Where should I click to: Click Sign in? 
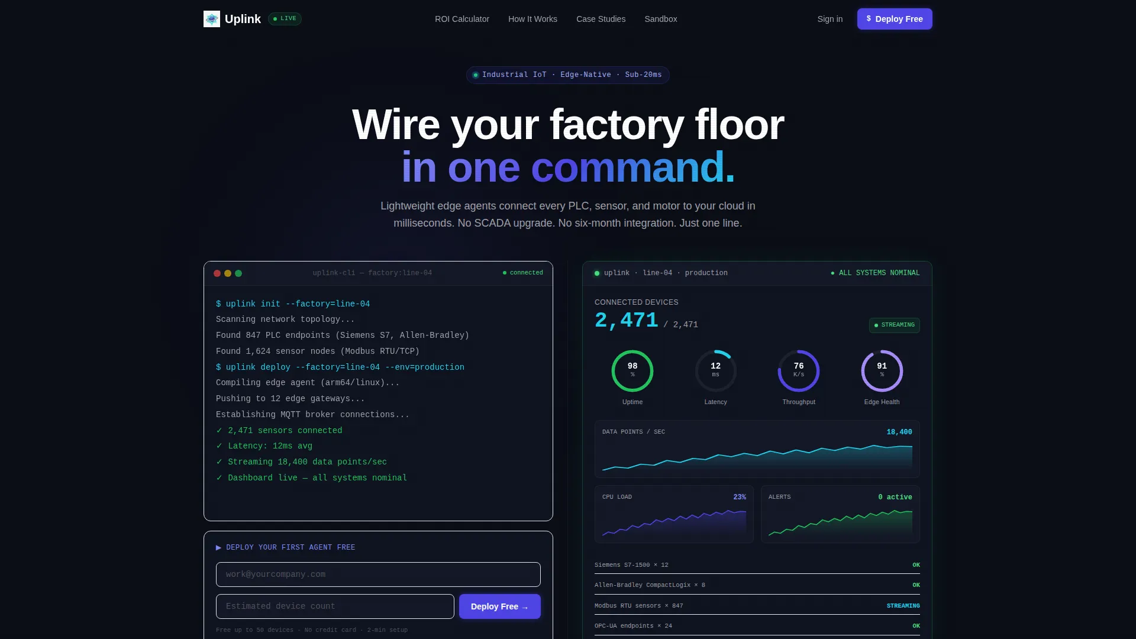pyautogui.click(x=830, y=19)
